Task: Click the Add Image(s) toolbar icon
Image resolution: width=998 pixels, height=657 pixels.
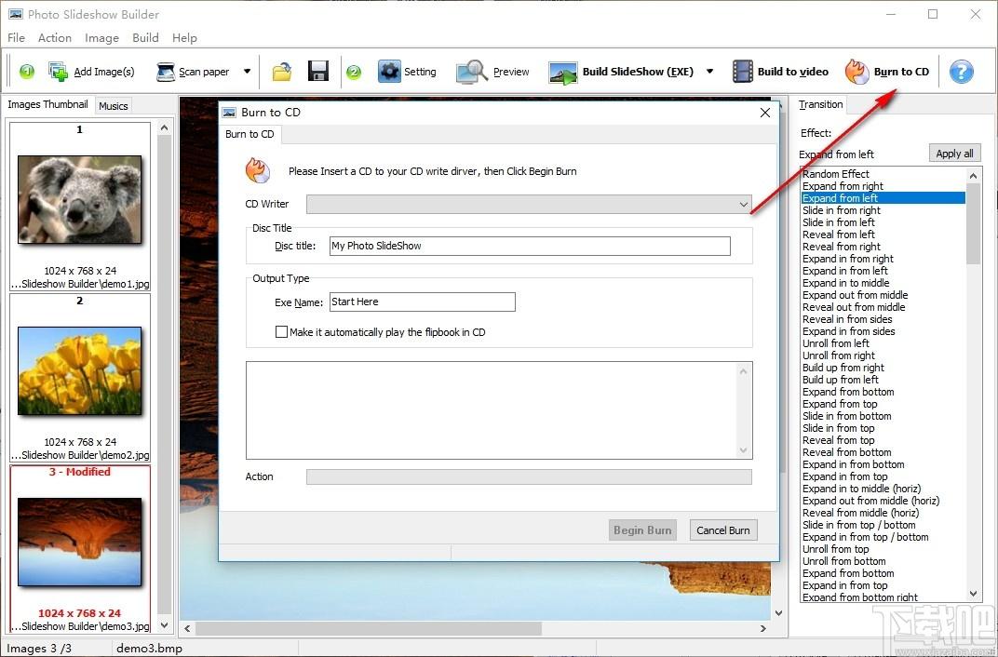Action: (x=58, y=72)
